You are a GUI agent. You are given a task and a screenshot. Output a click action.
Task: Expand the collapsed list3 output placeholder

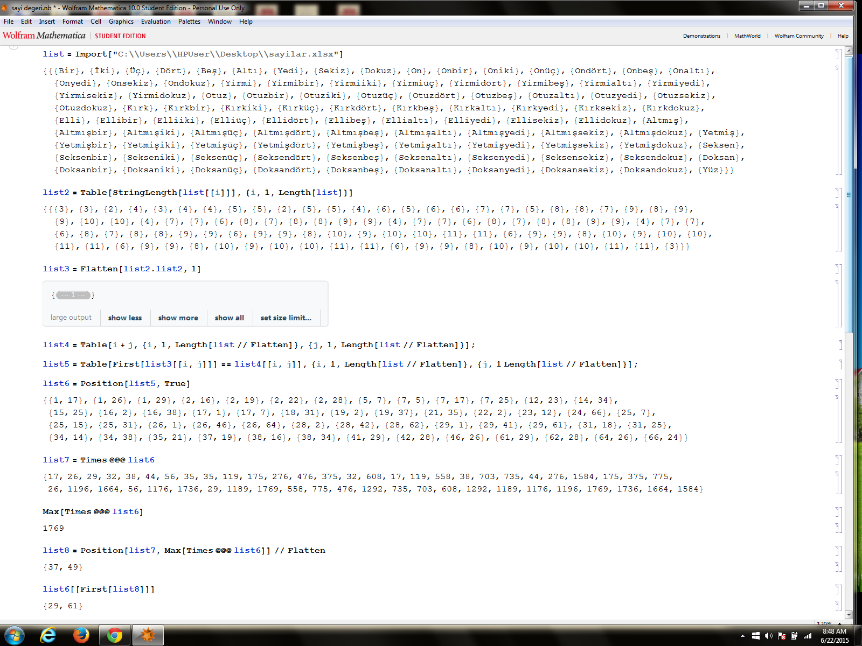73,295
